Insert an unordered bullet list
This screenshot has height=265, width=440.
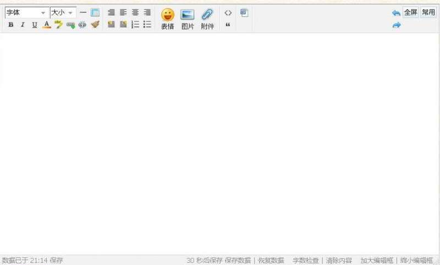(x=147, y=24)
